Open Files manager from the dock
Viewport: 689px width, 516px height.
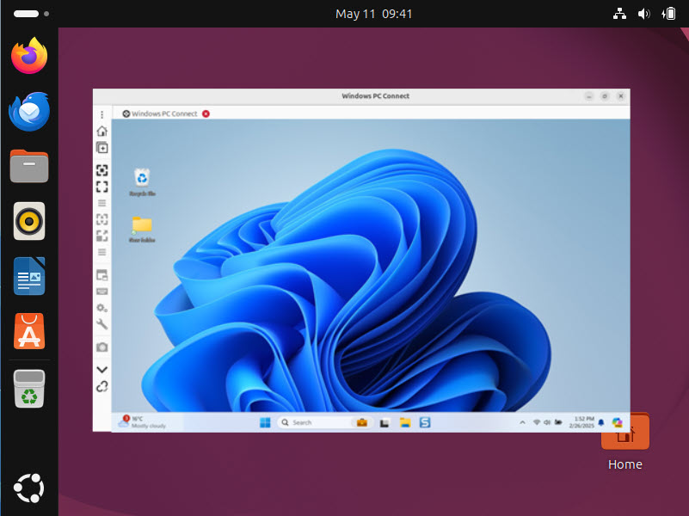point(29,166)
